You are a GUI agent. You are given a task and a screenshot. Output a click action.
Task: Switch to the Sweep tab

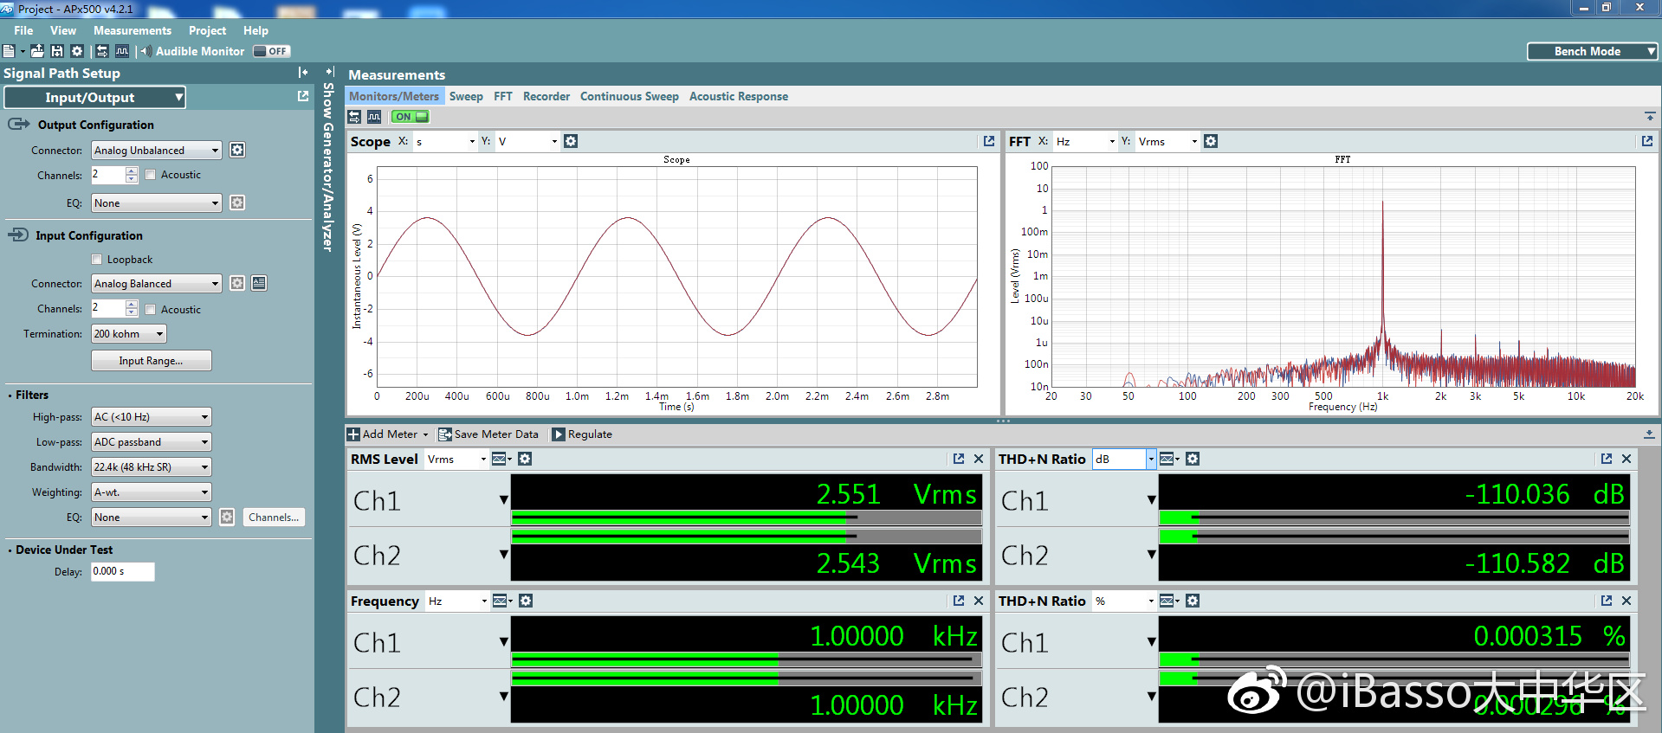pos(466,96)
